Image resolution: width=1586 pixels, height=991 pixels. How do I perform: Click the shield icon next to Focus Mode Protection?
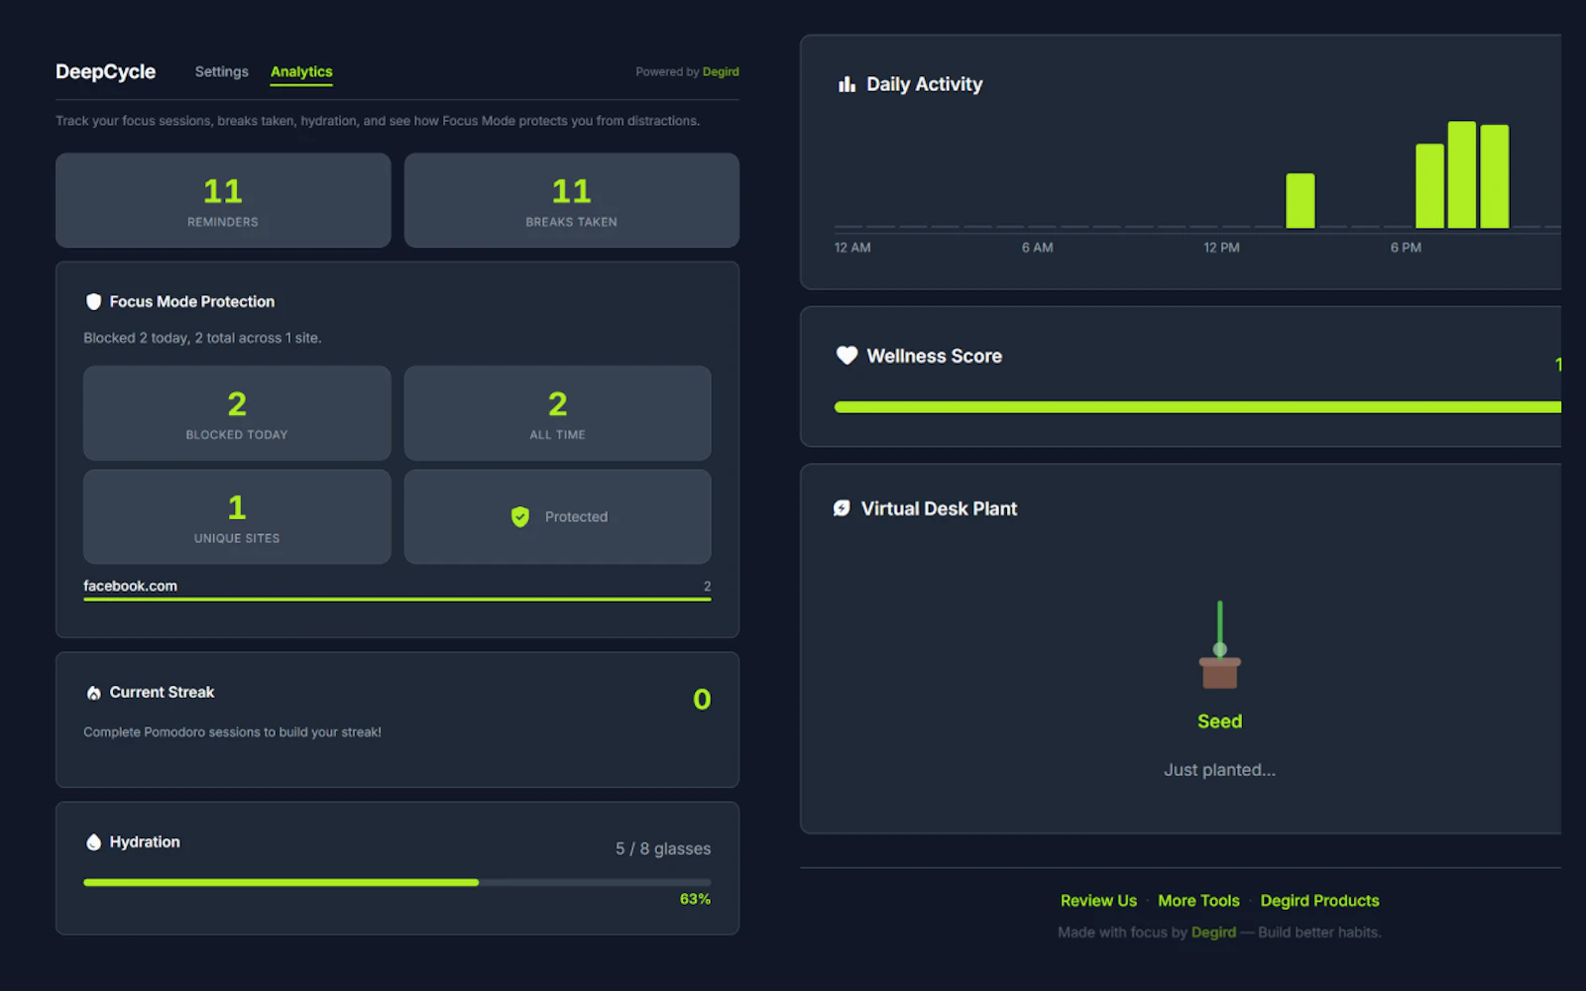tap(93, 301)
